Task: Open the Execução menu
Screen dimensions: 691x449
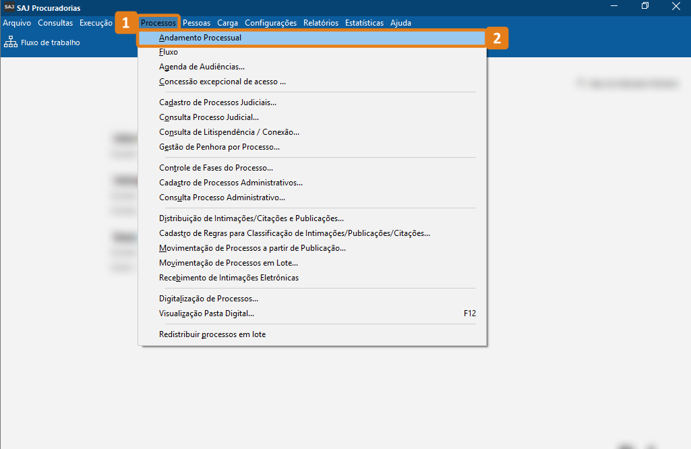Action: [96, 23]
